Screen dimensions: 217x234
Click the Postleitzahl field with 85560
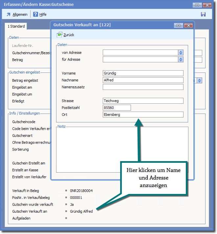(117, 108)
